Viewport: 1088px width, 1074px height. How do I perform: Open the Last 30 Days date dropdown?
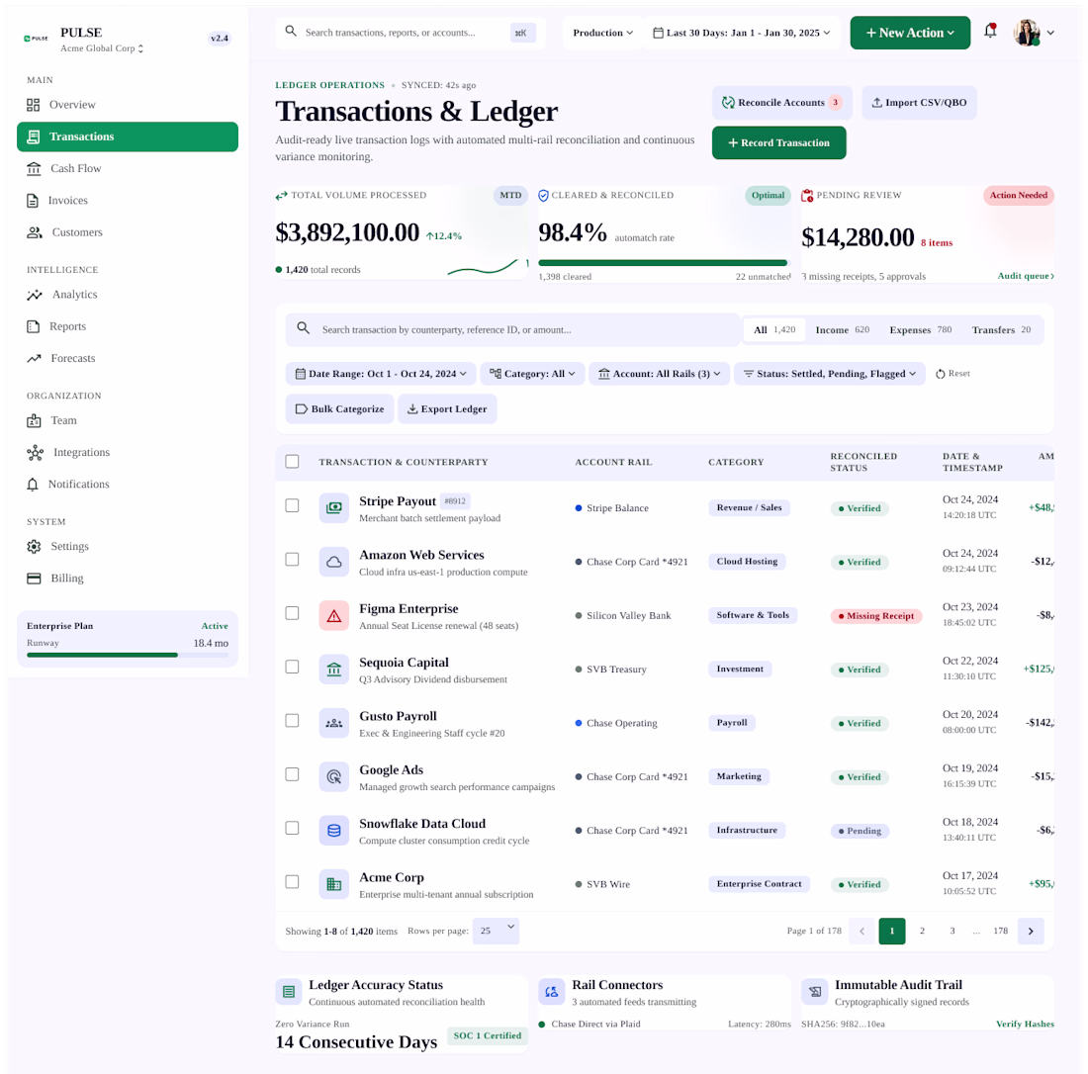click(x=742, y=33)
